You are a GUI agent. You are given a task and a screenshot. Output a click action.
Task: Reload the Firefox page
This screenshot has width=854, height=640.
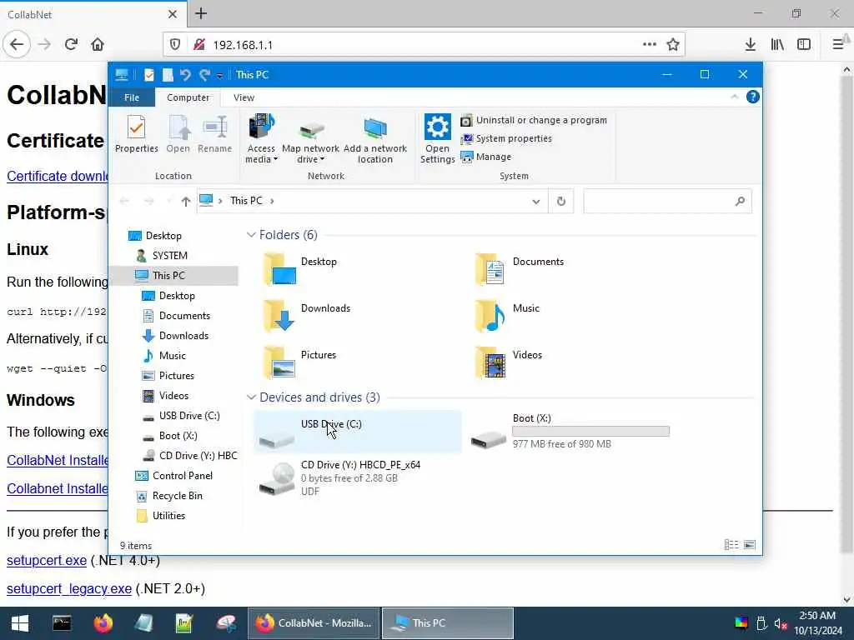71,45
